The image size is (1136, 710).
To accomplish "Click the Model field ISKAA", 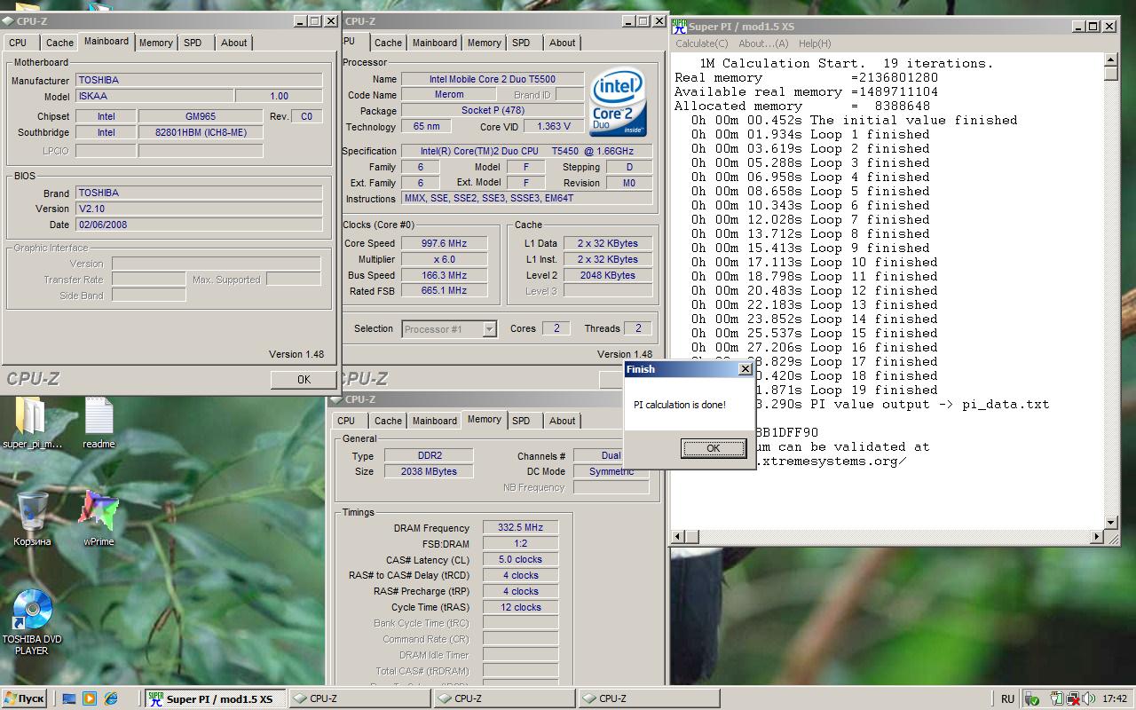I will (x=154, y=96).
